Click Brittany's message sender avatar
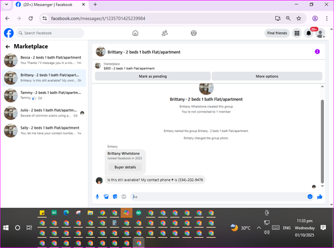The height and width of the screenshot is (248, 334). [99, 181]
